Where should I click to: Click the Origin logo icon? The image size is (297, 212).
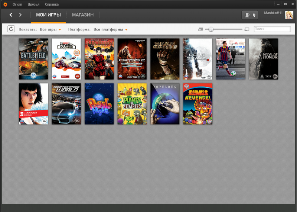[x=5, y=4]
